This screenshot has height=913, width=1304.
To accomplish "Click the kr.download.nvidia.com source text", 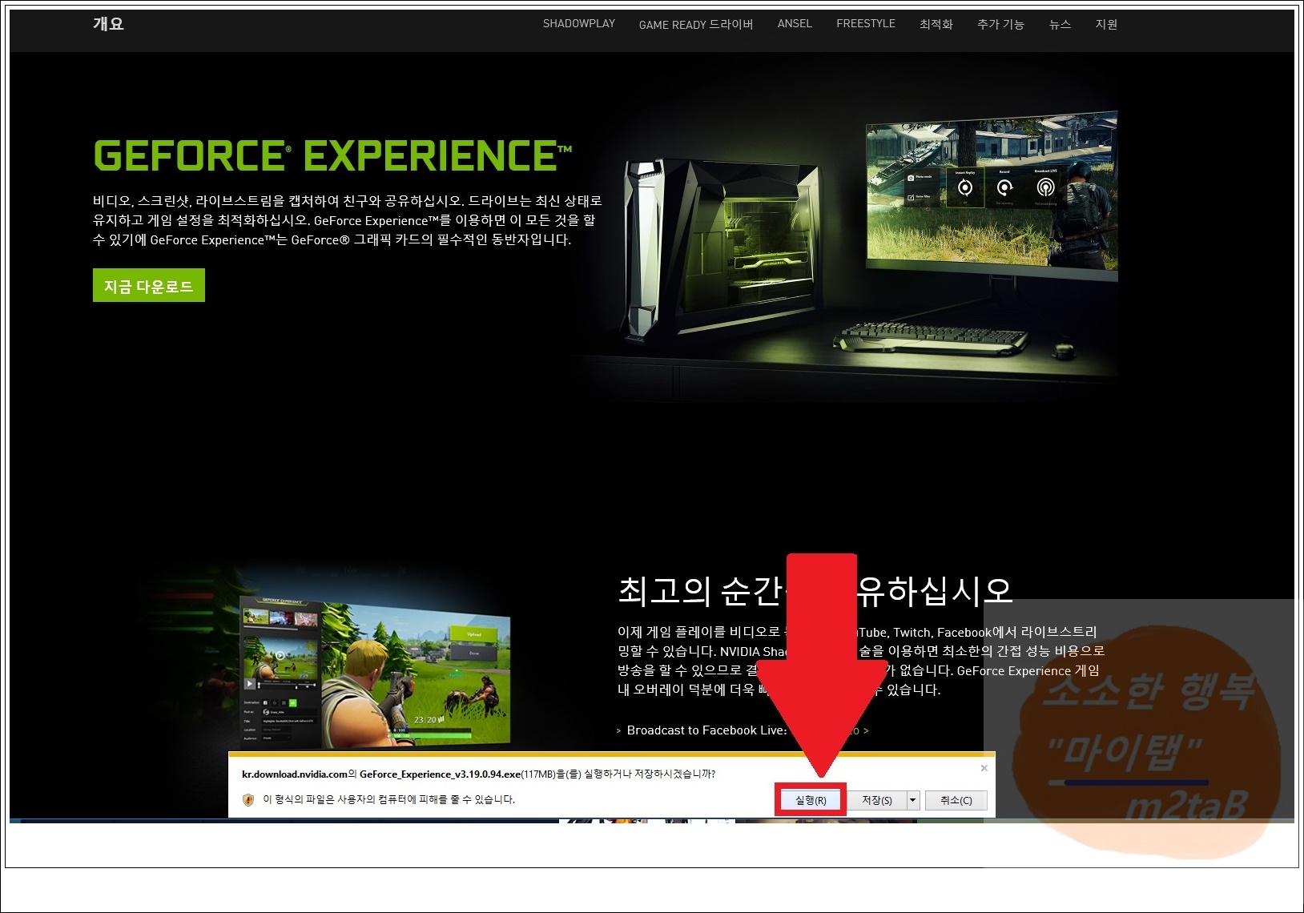I will [294, 774].
